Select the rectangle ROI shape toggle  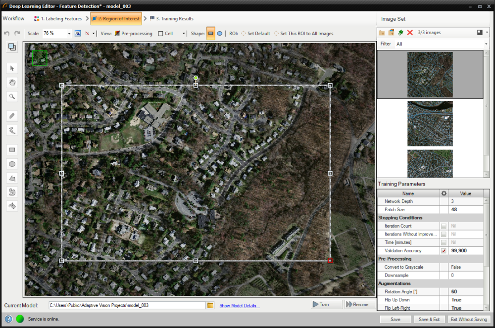point(210,34)
